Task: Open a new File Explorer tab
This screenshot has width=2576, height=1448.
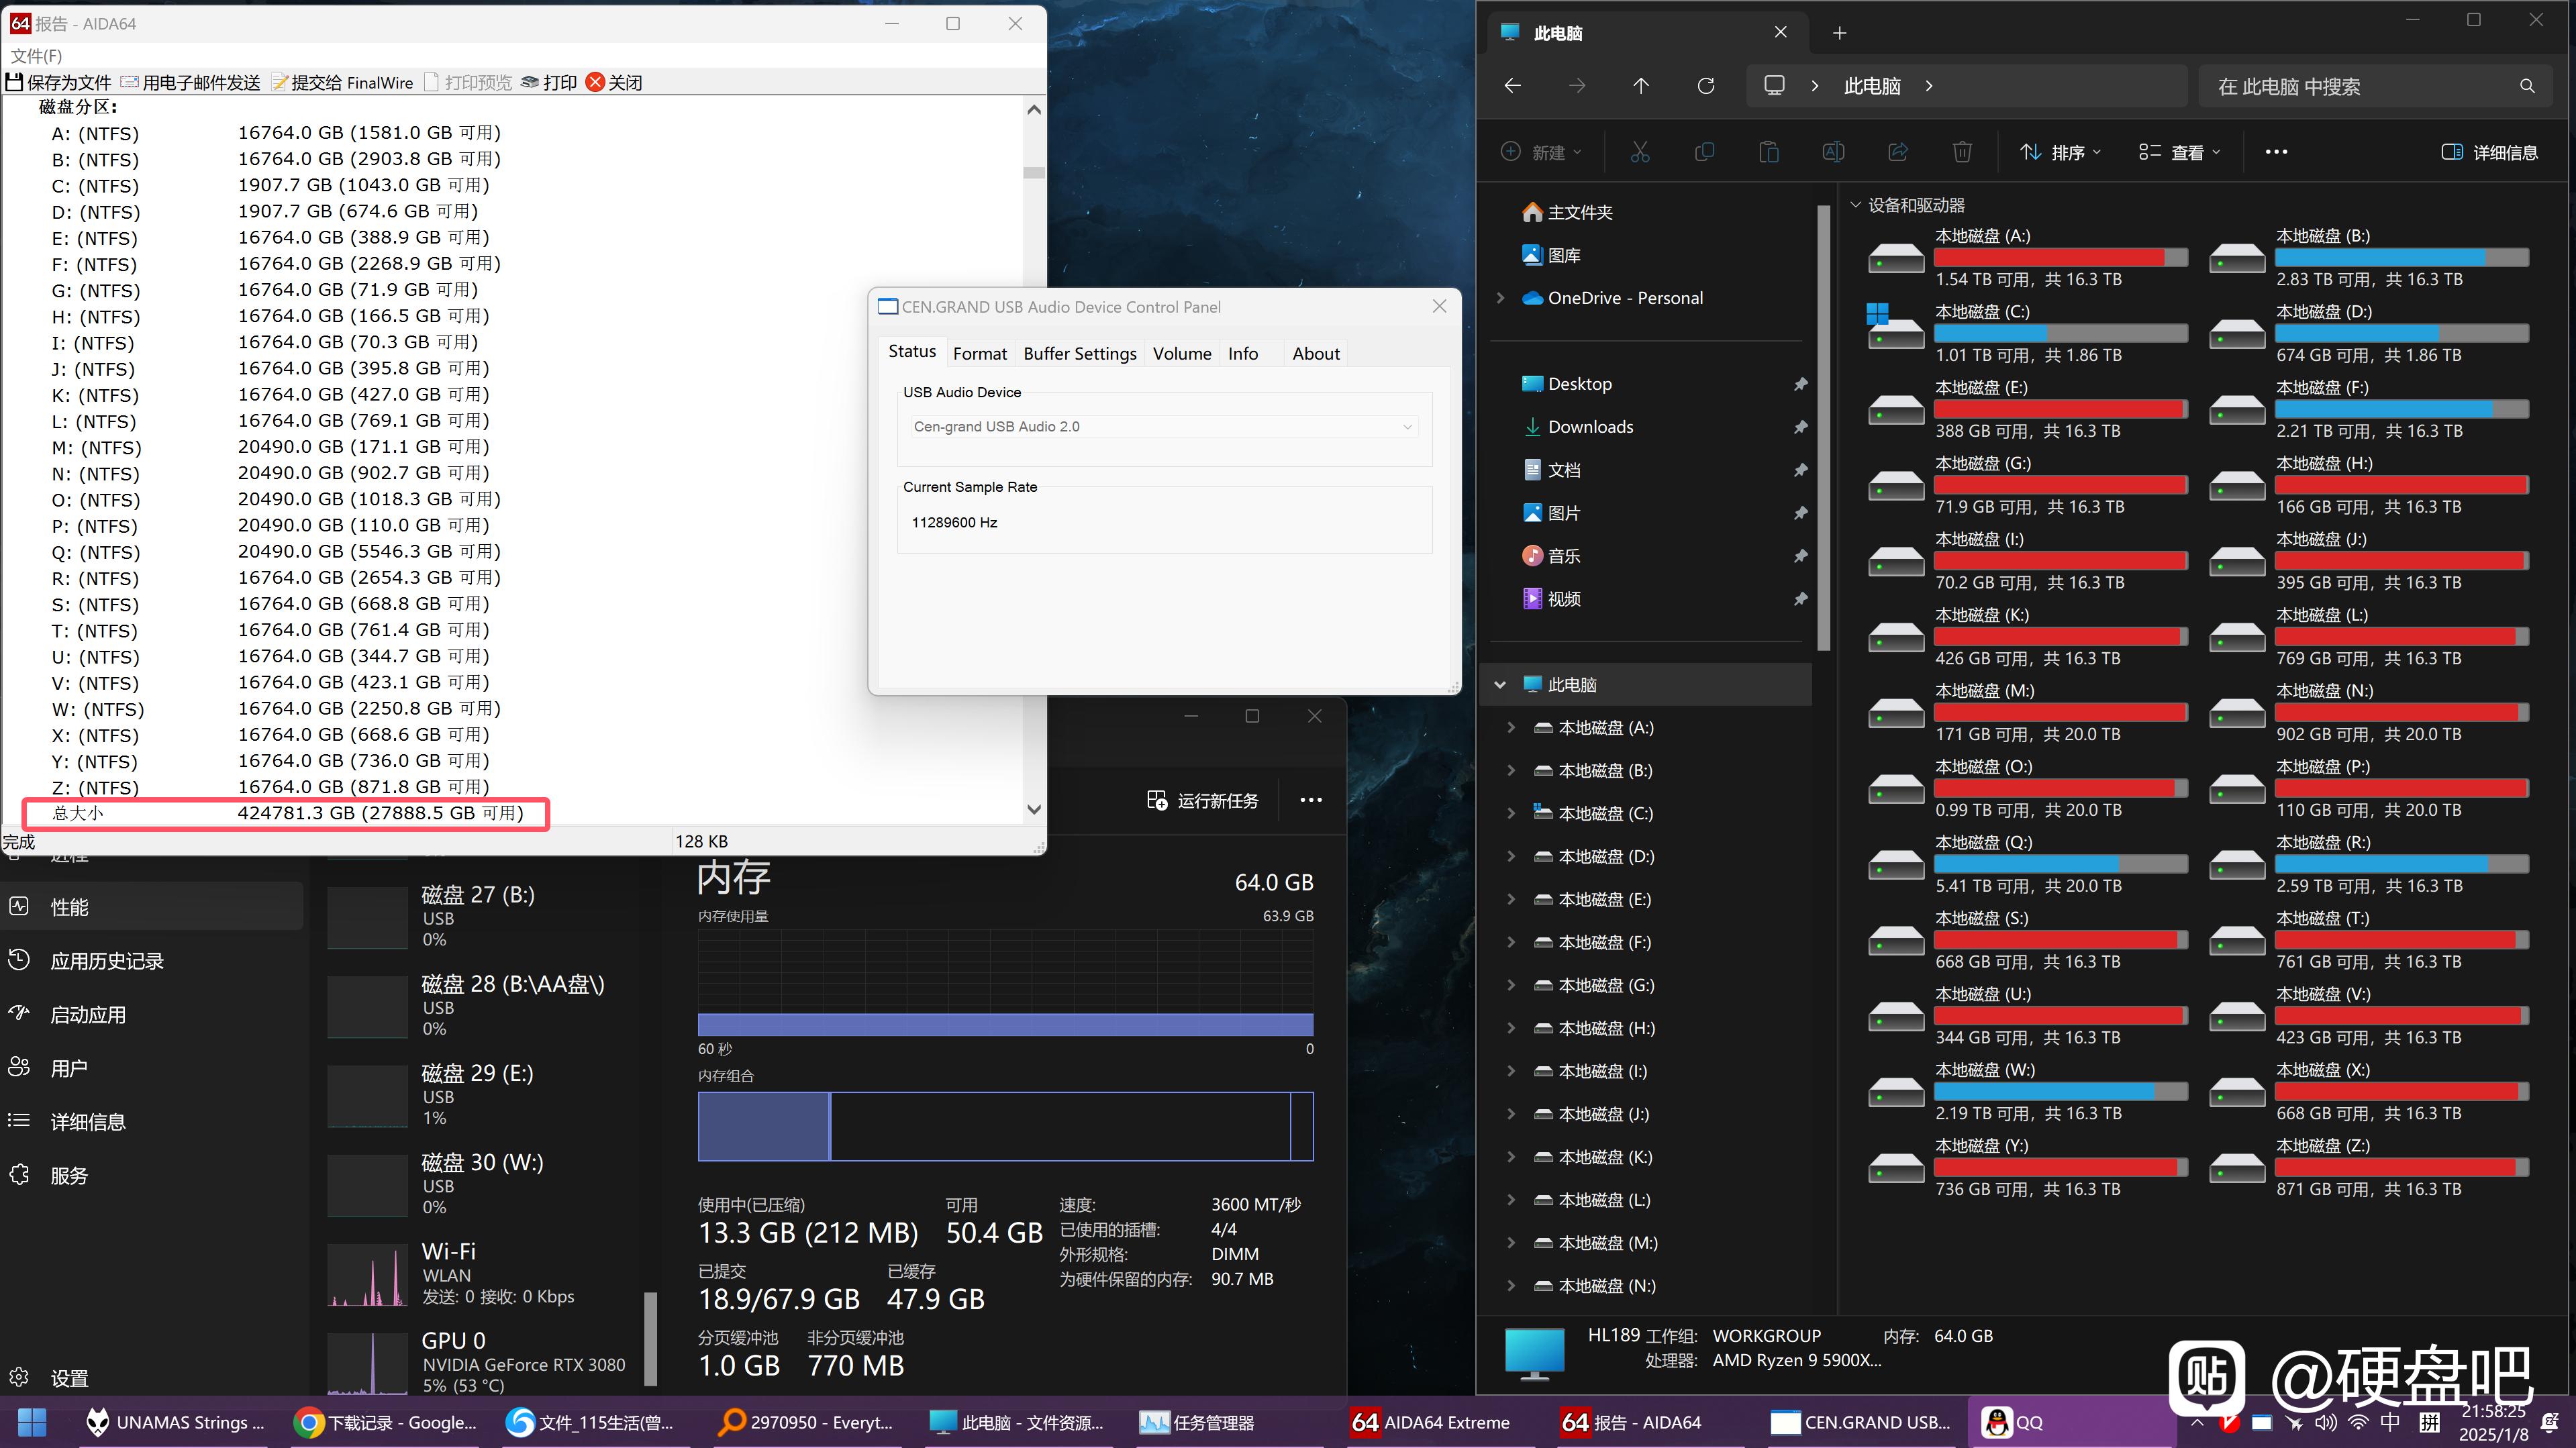Action: click(1839, 33)
